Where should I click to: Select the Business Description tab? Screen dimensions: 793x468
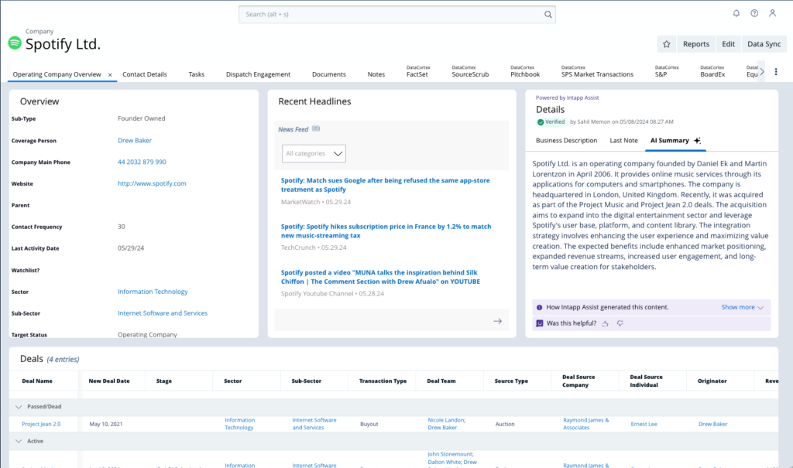pos(566,141)
